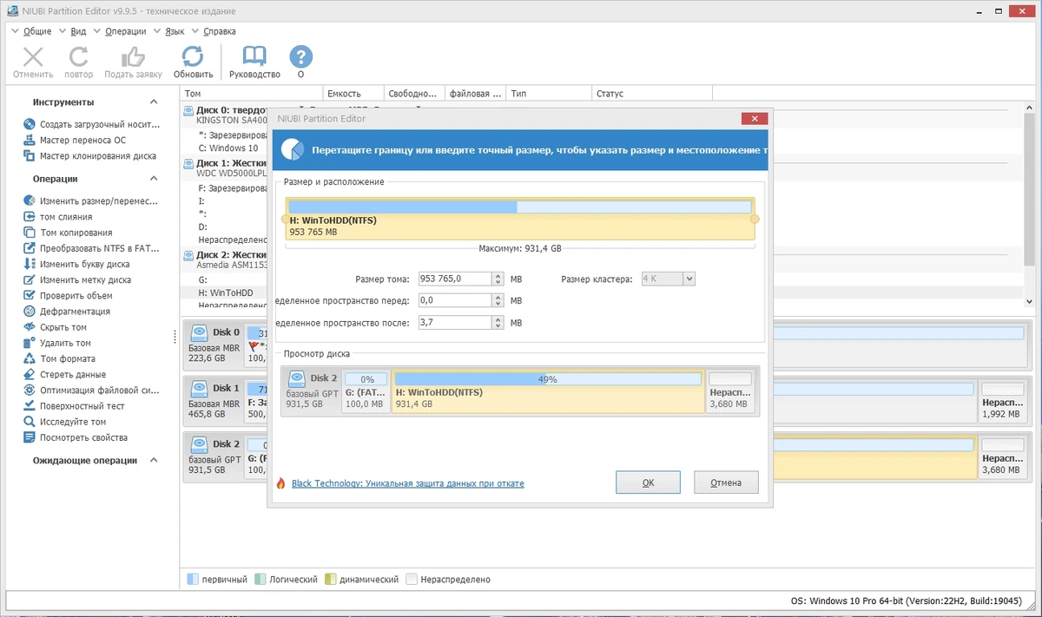Launch Мастер клонирования диска wizard
This screenshot has width=1042, height=617.
pos(90,156)
